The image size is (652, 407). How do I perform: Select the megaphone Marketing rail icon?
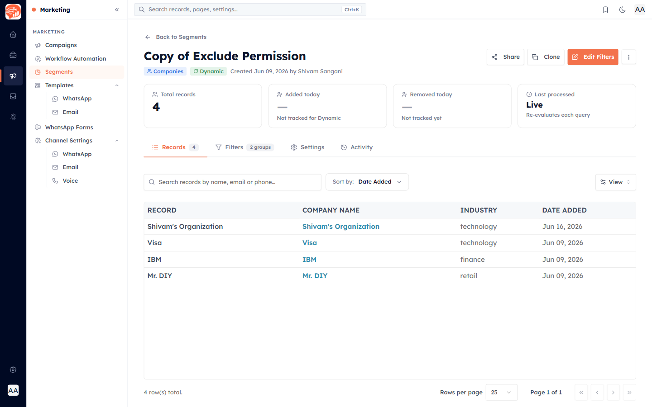[x=13, y=76]
